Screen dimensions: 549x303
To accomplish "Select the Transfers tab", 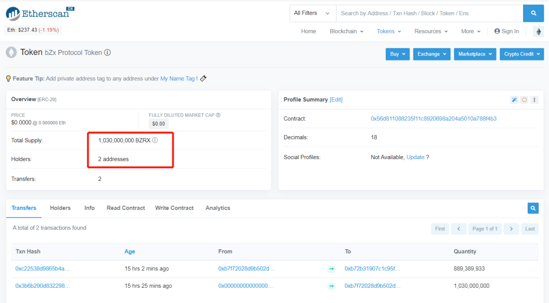I will [24, 208].
